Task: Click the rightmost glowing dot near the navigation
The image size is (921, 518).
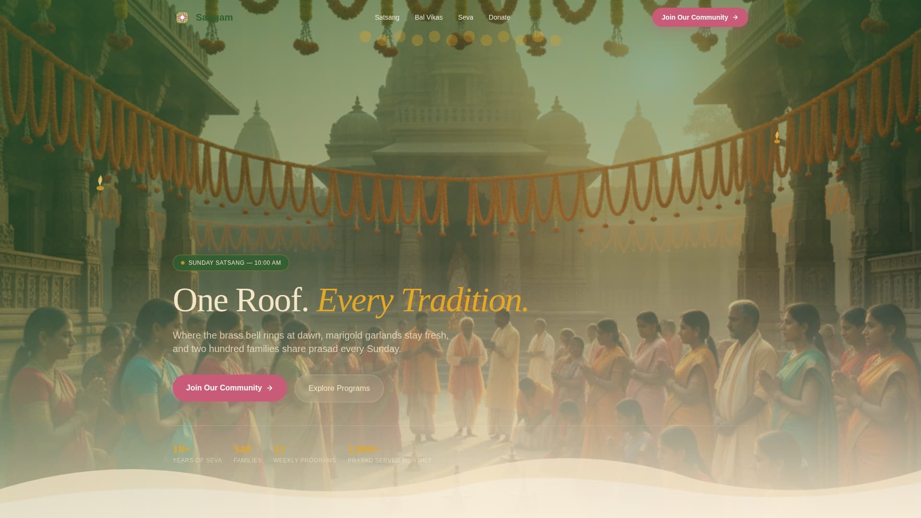Action: click(x=555, y=40)
